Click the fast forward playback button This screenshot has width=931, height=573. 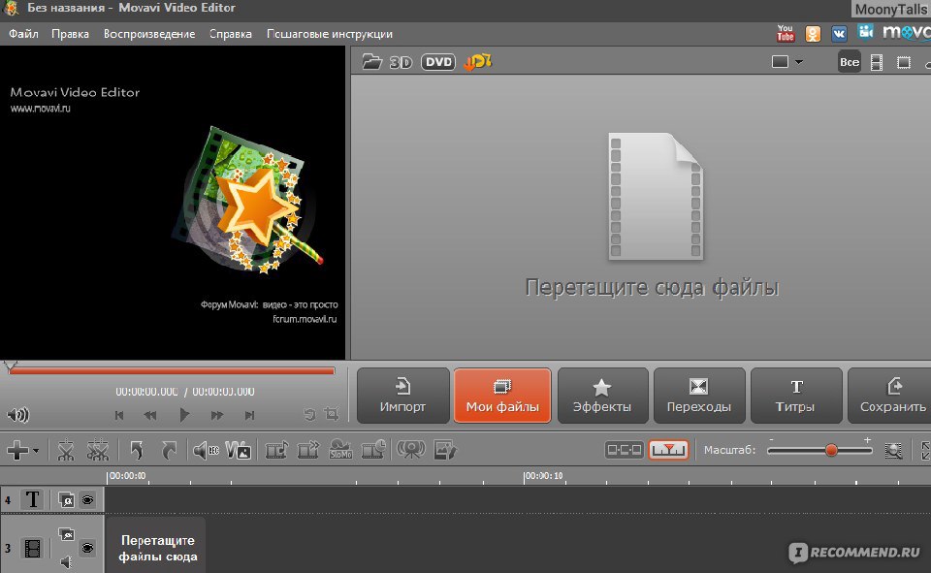(x=216, y=415)
